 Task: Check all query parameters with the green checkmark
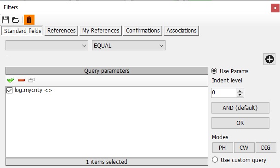click(11, 80)
